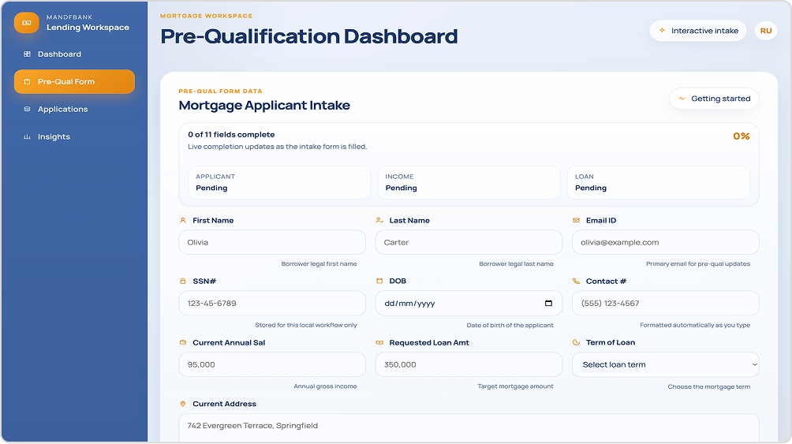This screenshot has width=792, height=444.
Task: Focus the Last Name input field
Action: (469, 242)
